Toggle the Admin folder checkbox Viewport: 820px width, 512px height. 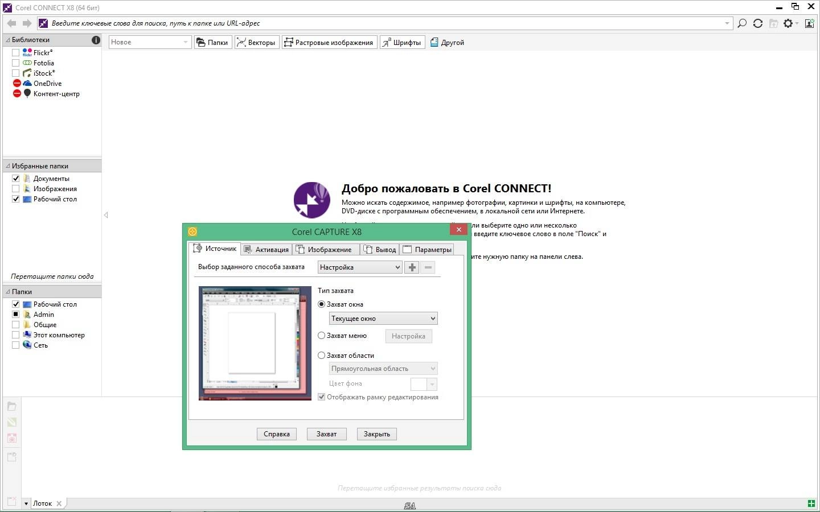point(16,314)
